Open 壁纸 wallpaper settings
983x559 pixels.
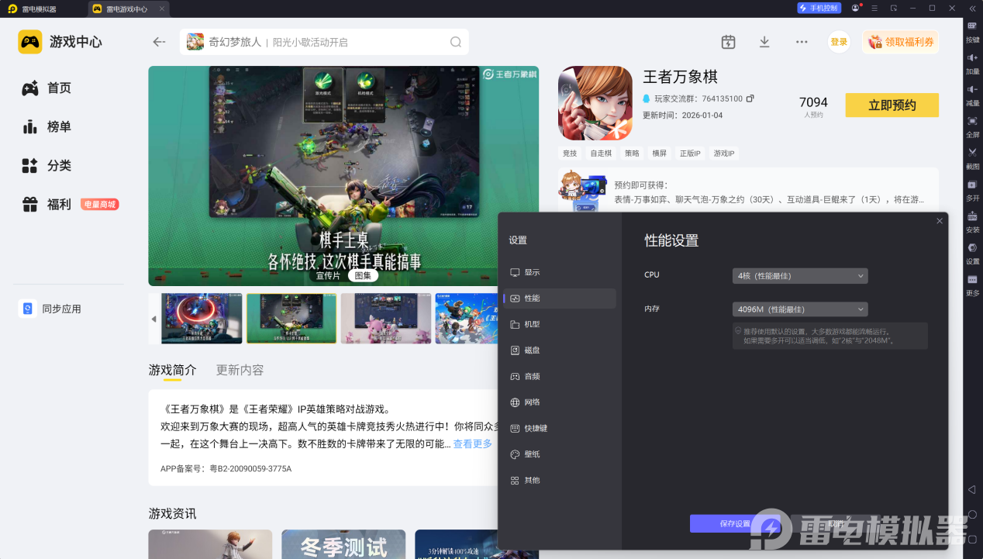tap(560, 454)
